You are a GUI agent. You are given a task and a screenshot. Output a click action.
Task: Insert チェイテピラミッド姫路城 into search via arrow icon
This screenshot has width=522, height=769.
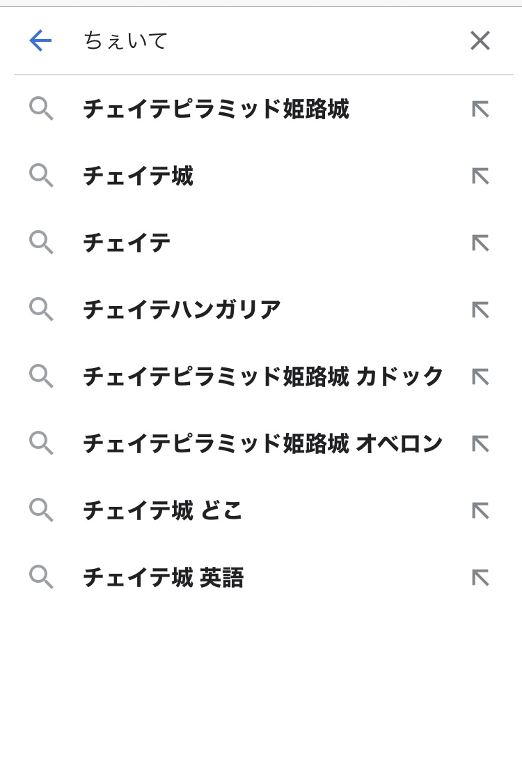click(x=480, y=109)
